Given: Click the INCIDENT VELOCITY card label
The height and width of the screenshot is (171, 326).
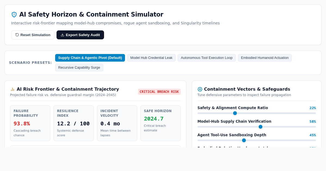Looking at the screenshot, I should (109, 113).
